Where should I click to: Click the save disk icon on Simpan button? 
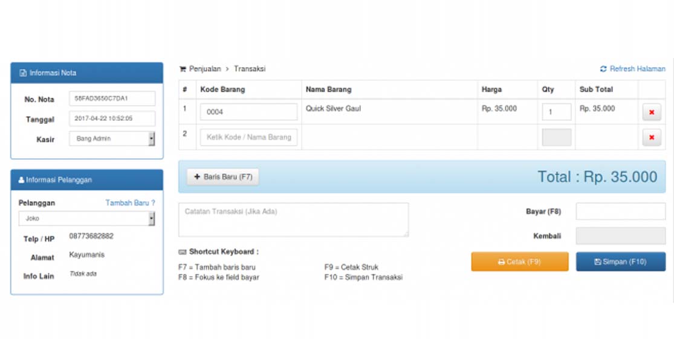pyautogui.click(x=597, y=262)
